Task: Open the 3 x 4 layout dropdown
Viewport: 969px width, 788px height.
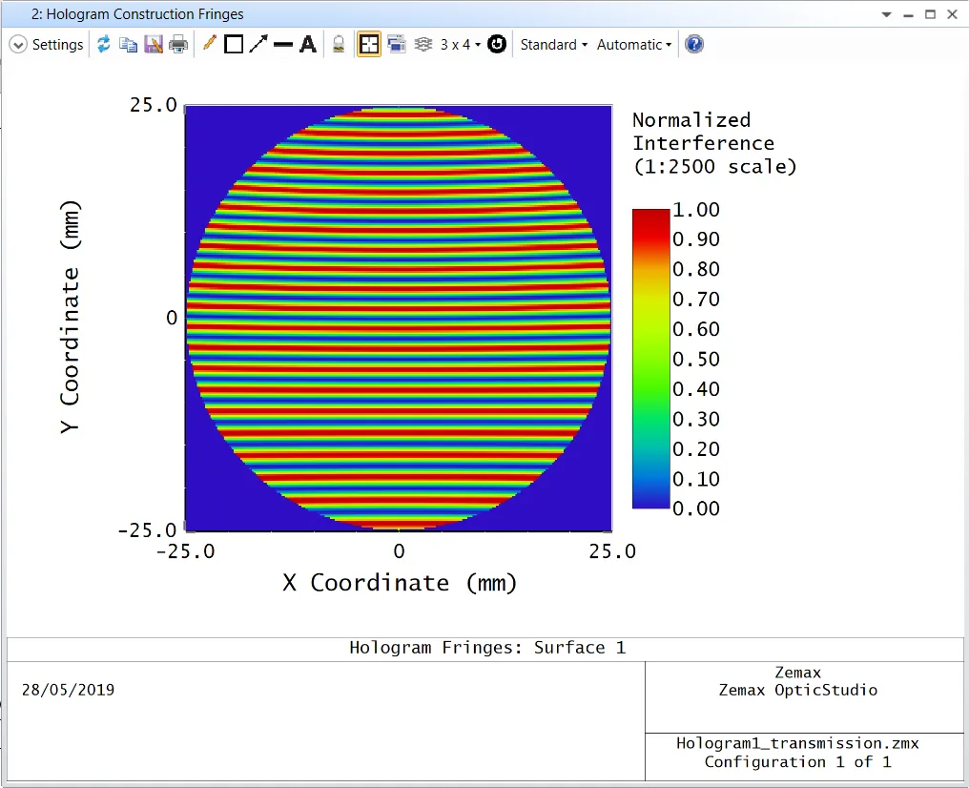Action: (x=460, y=45)
